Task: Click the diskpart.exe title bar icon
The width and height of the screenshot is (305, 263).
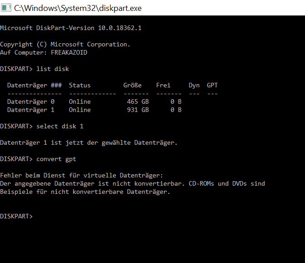Action: (6, 8)
